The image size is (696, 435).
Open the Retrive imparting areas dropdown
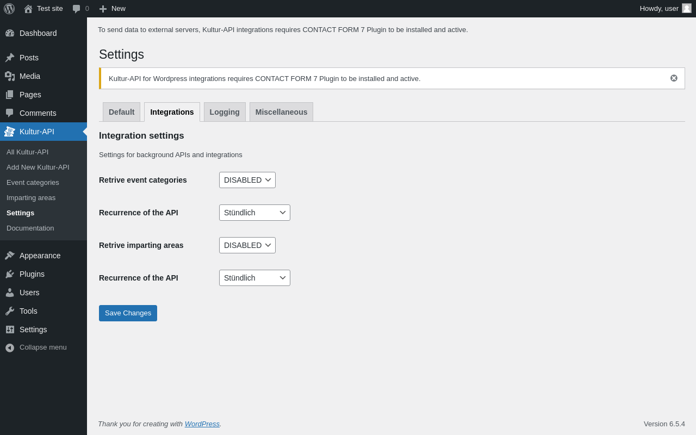point(247,245)
